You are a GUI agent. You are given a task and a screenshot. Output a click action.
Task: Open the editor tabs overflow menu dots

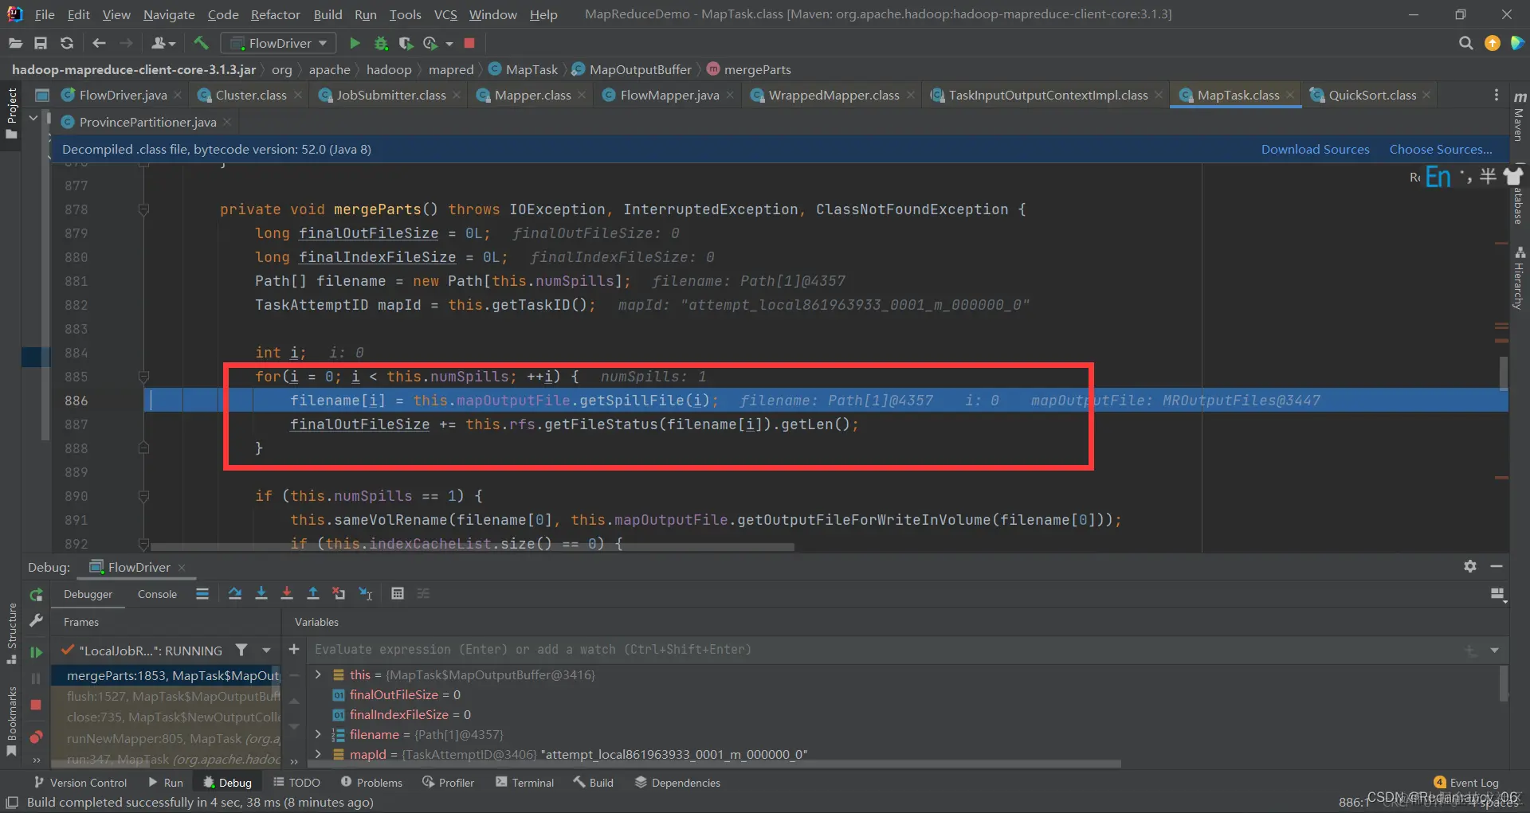[x=1496, y=95]
